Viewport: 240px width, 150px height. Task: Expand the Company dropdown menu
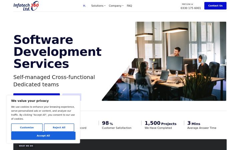point(116,6)
